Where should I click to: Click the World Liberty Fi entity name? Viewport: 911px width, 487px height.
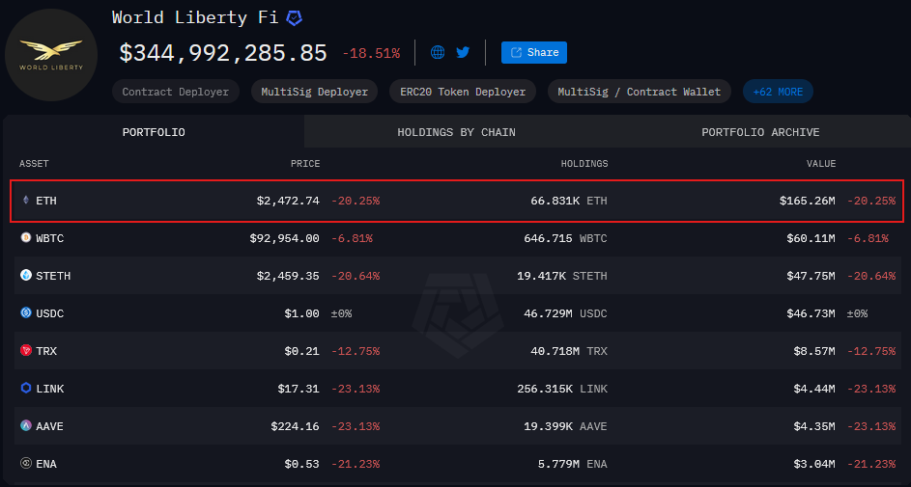tap(195, 18)
